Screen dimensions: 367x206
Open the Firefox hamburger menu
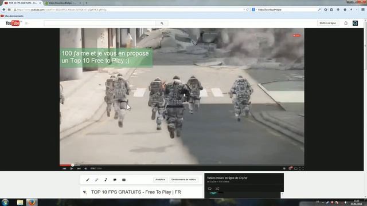pos(363,10)
